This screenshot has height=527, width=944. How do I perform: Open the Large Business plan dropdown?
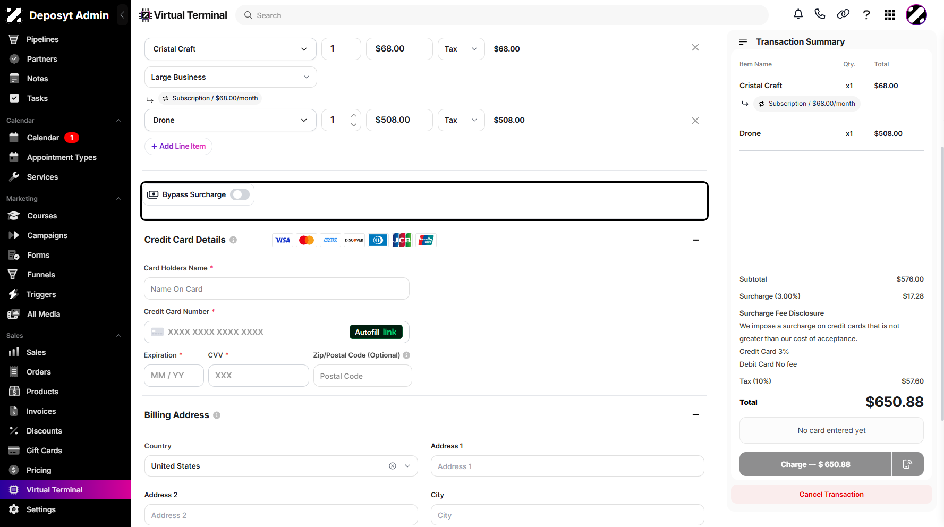click(231, 77)
